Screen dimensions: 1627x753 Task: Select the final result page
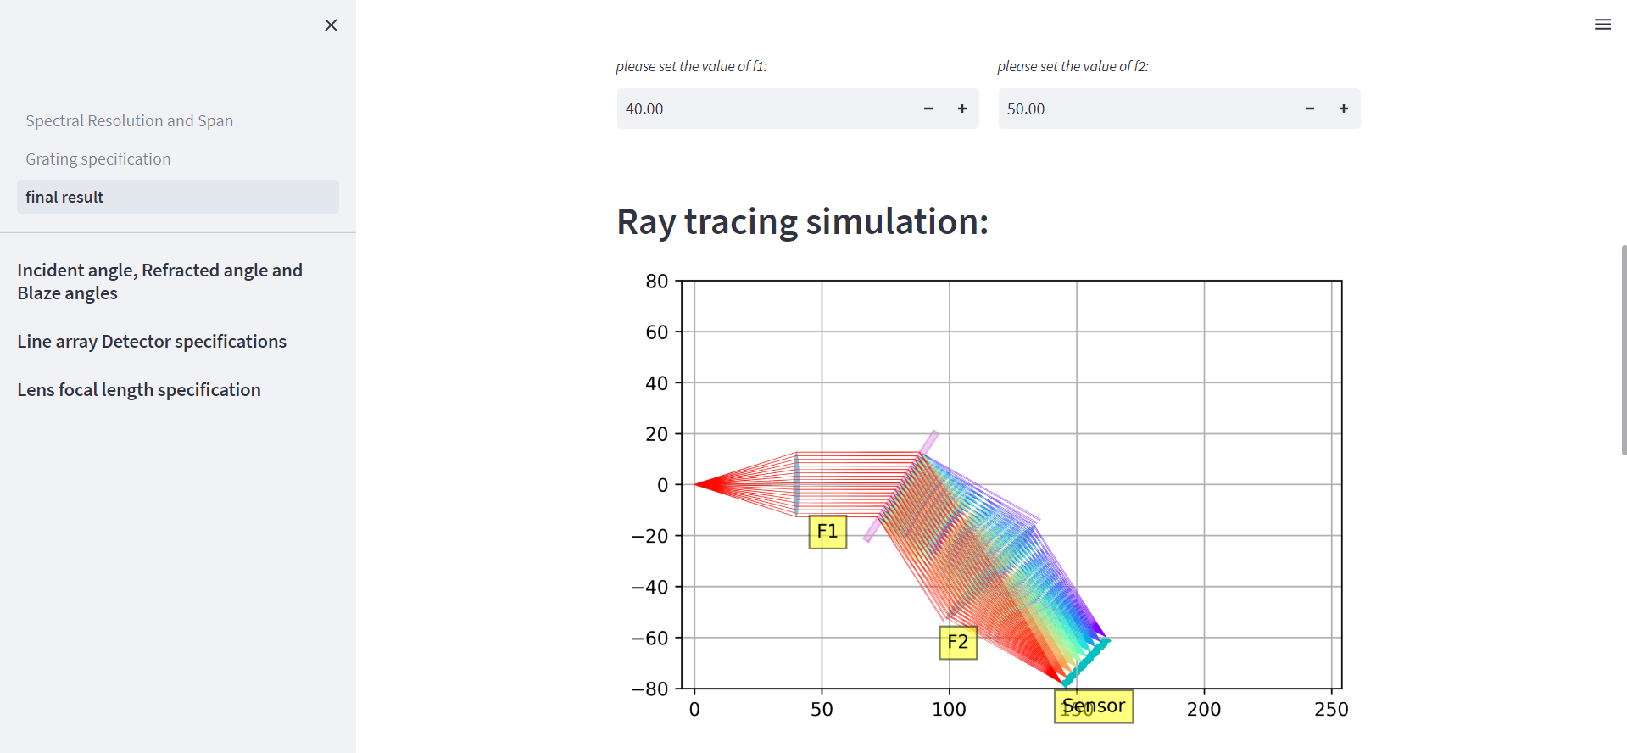click(x=178, y=197)
